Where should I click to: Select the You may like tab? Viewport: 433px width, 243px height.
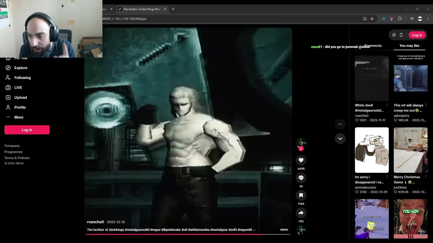tap(409, 46)
